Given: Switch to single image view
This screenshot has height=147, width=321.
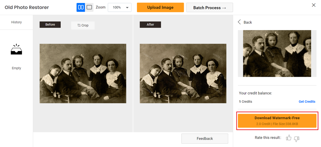Looking at the screenshot, I should (89, 7).
